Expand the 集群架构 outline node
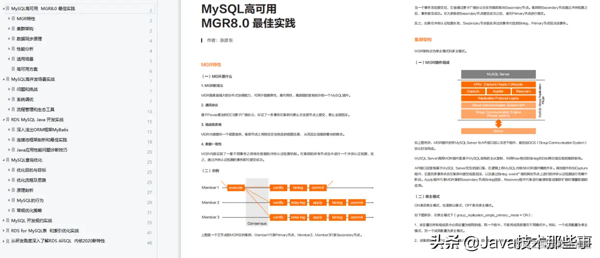The image size is (600, 258). [x=9, y=29]
